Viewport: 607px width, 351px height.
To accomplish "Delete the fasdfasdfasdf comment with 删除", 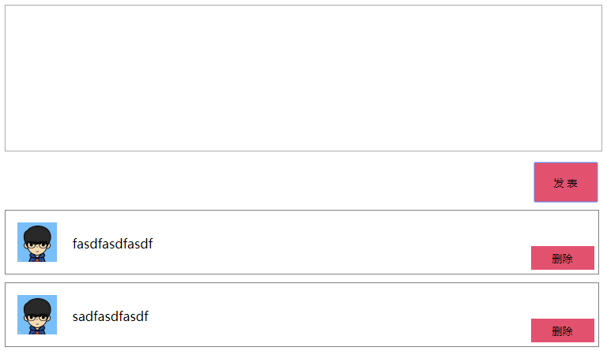I will [563, 258].
